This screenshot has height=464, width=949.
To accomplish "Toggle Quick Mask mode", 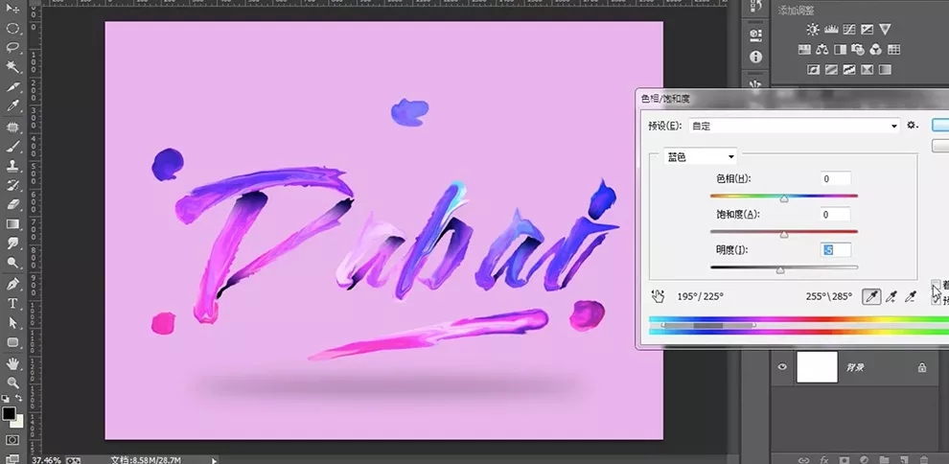I will [x=12, y=440].
